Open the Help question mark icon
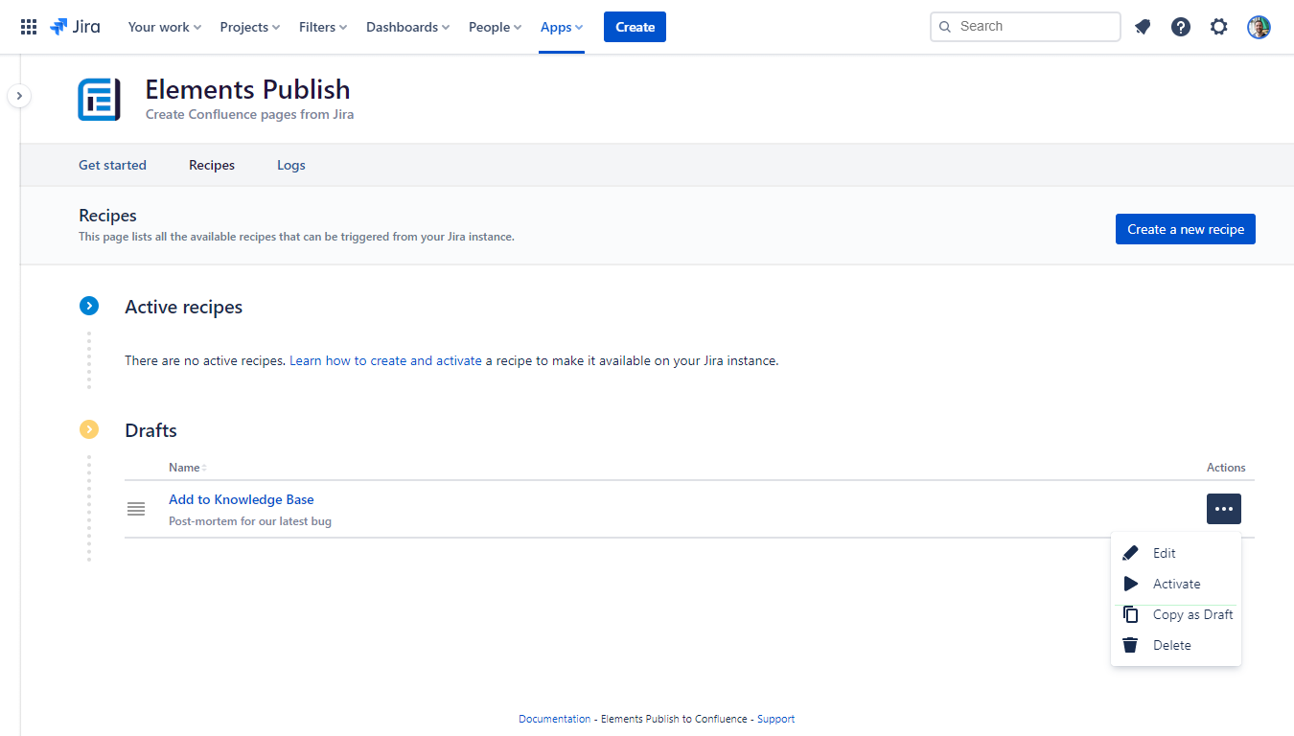The width and height of the screenshot is (1294, 736). [x=1180, y=26]
